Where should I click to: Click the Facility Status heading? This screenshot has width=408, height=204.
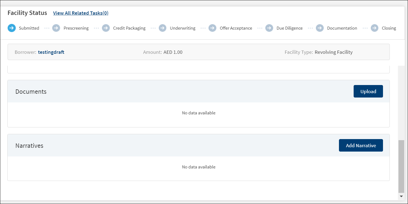(x=27, y=13)
